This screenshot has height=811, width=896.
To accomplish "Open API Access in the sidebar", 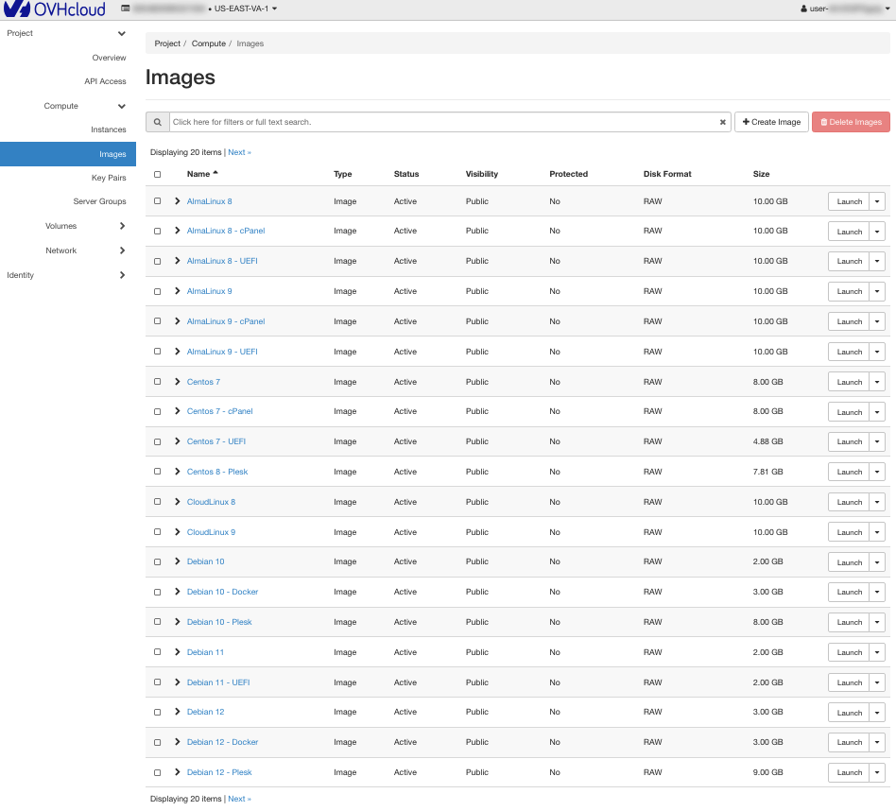I will 105,81.
